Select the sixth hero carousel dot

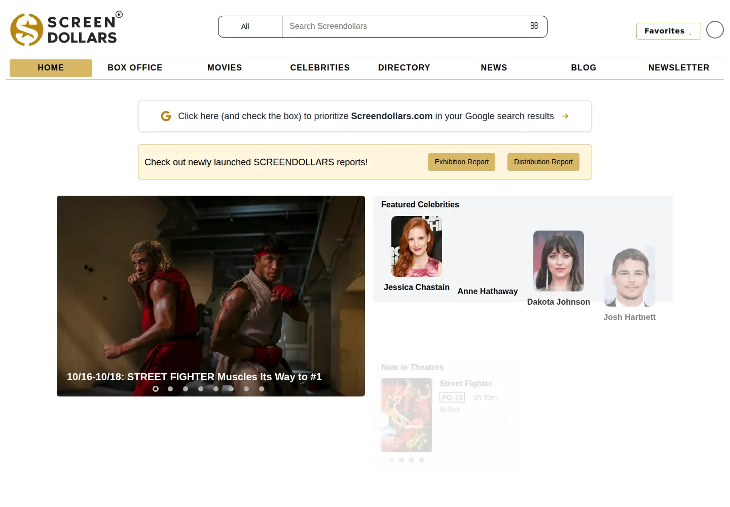tap(231, 389)
